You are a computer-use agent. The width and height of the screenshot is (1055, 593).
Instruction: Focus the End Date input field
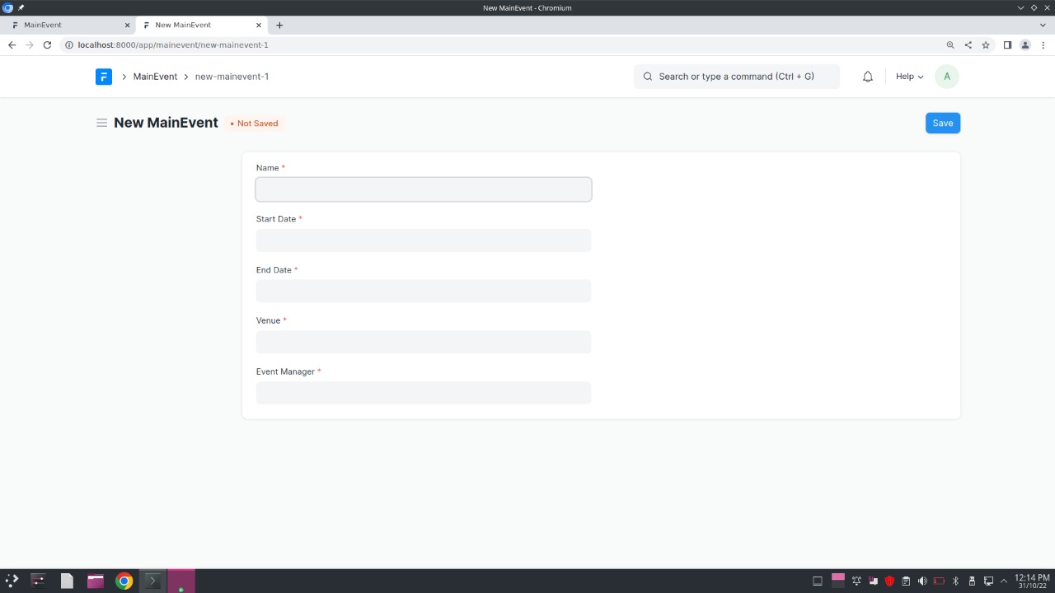click(424, 291)
